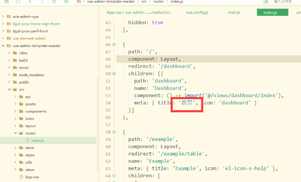
Task: Click '@/views/dashboard/index' string on line 53
Action: 241,96
